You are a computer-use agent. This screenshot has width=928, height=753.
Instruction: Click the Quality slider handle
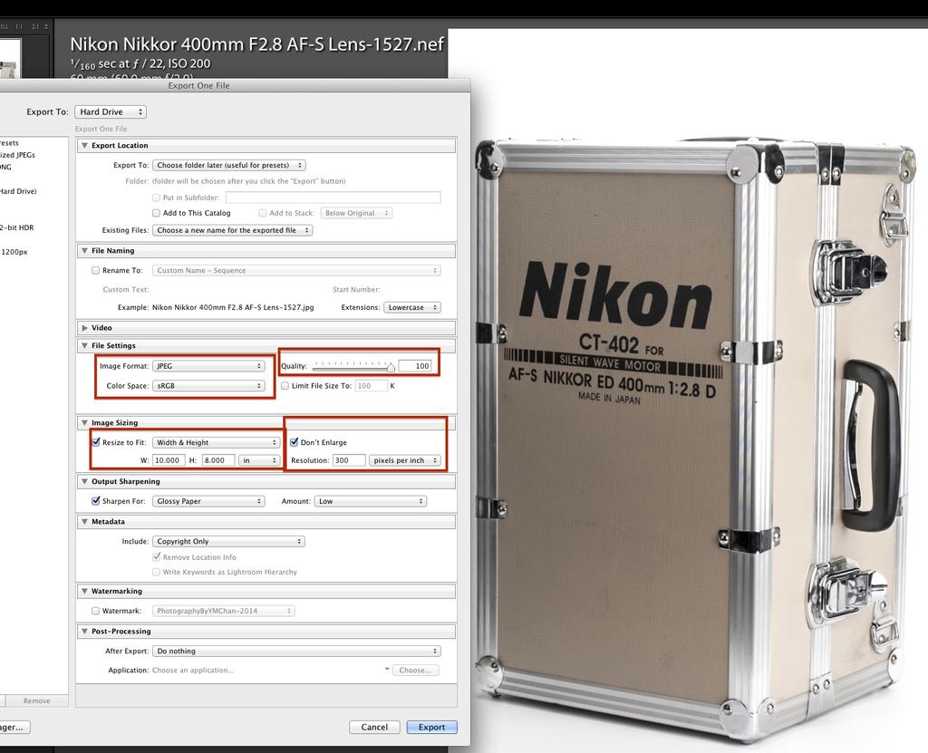[391, 367]
